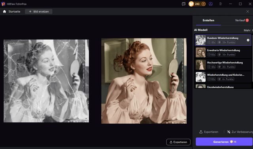This screenshot has width=253, height=149.
Task: Click the HitPaw FotorPea logo icon
Action: click(x=3, y=4)
